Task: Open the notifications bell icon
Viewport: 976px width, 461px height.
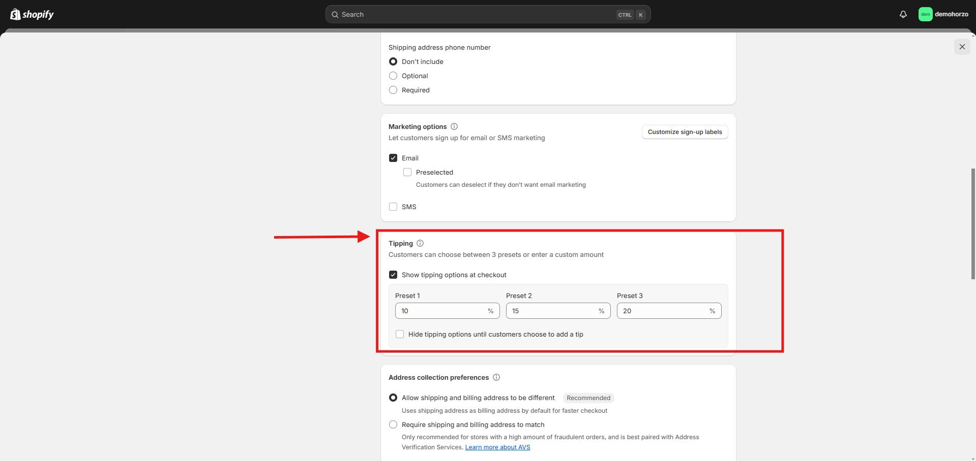Action: pos(903,14)
